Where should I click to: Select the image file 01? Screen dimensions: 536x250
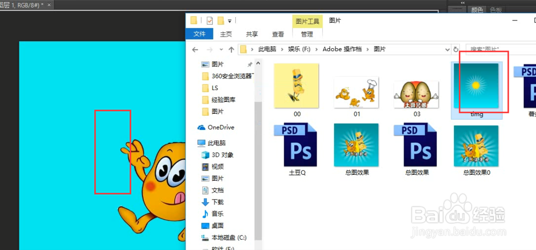356,92
